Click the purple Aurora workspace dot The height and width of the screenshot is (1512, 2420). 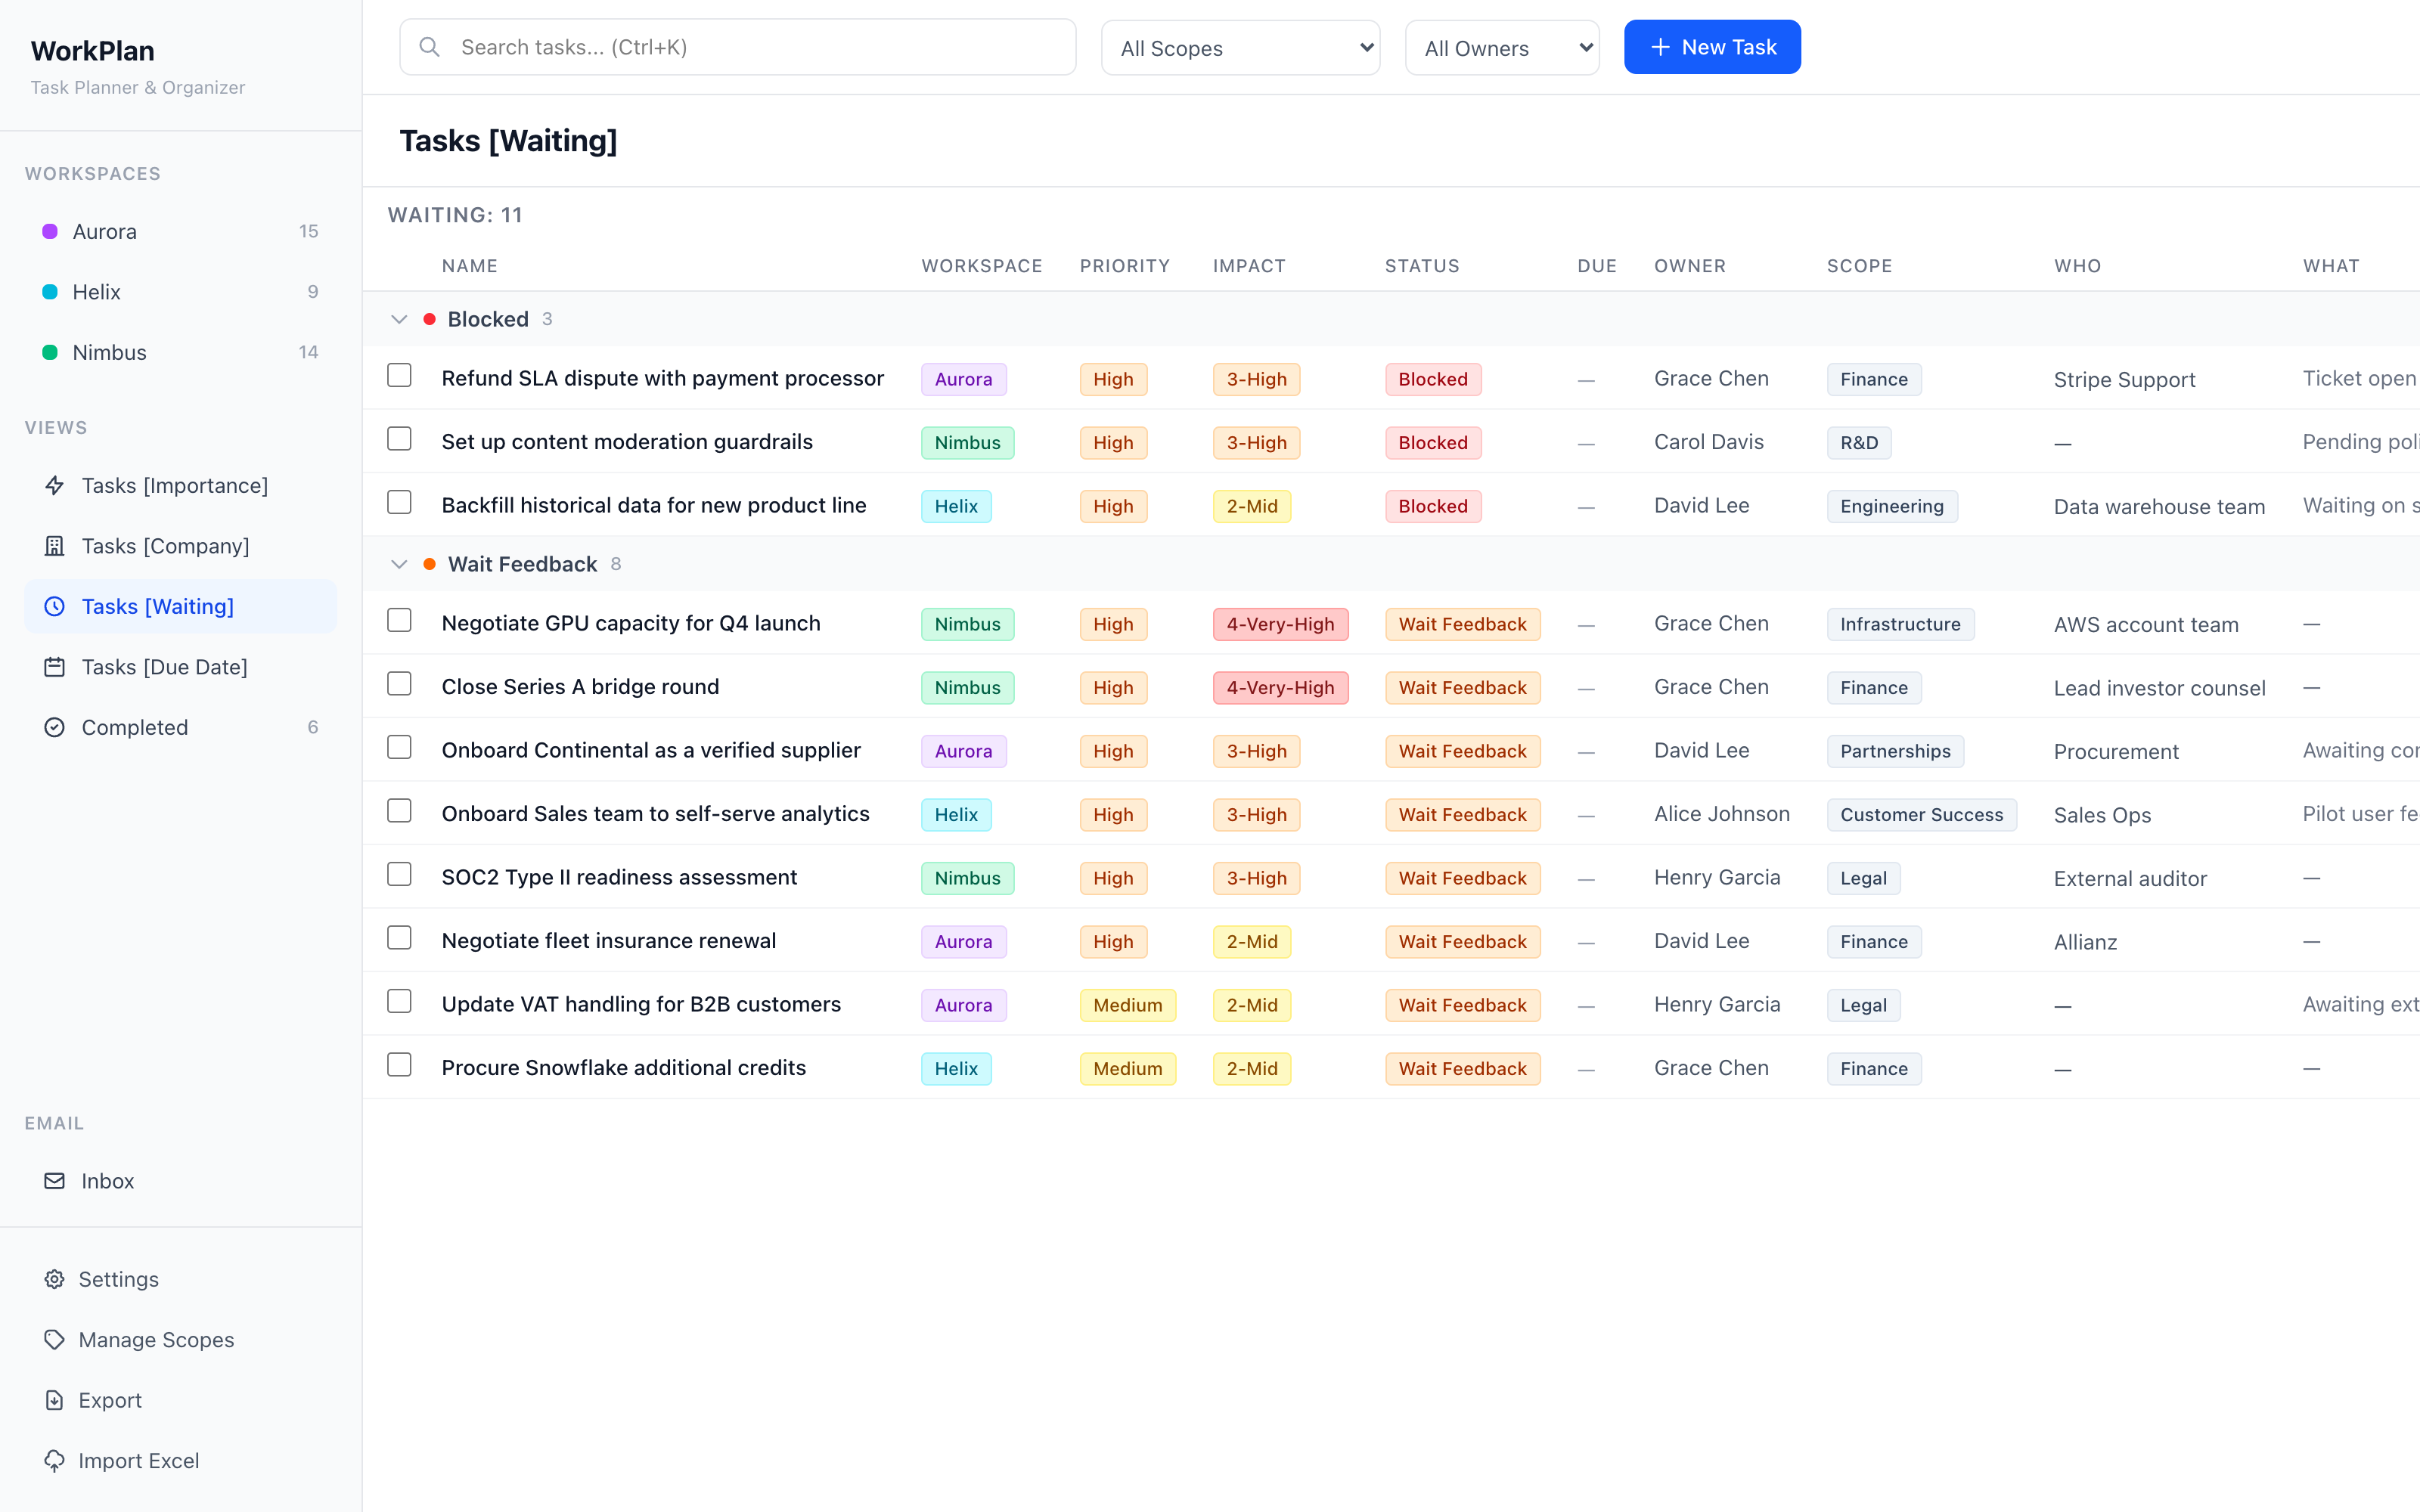[x=50, y=232]
